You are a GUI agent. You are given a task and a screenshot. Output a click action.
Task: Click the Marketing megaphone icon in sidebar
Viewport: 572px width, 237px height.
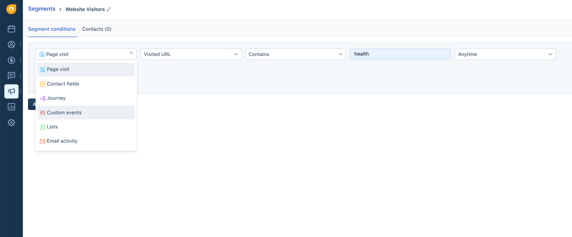coord(11,91)
